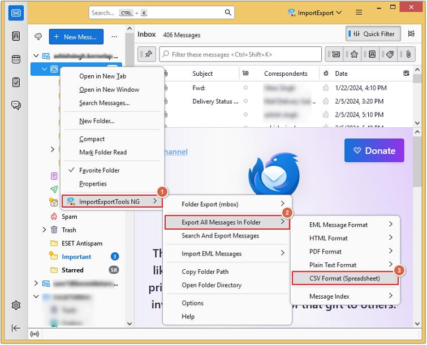Select the Important folder
This screenshot has width=427, height=345.
[x=76, y=257]
